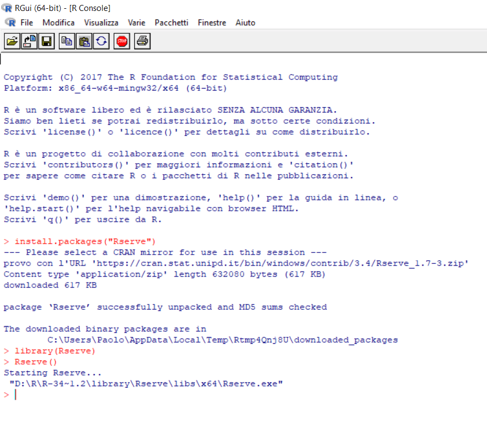Open the Finestre menu
Screen dimensions: 487x421
tap(212, 22)
